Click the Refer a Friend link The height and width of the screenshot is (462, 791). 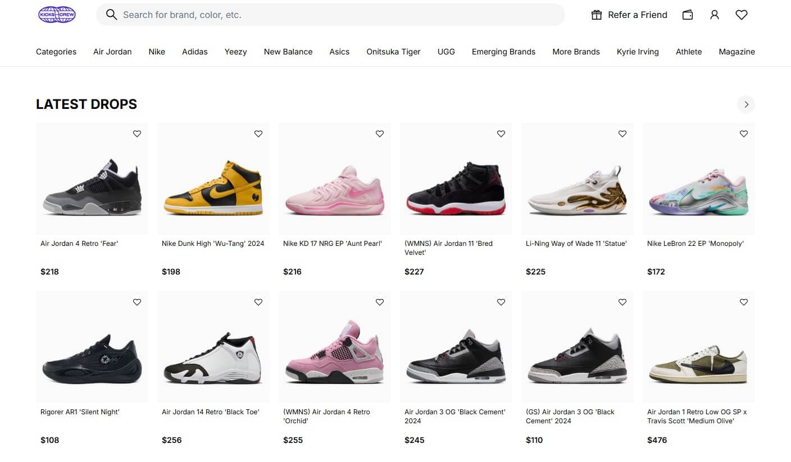[x=638, y=15]
